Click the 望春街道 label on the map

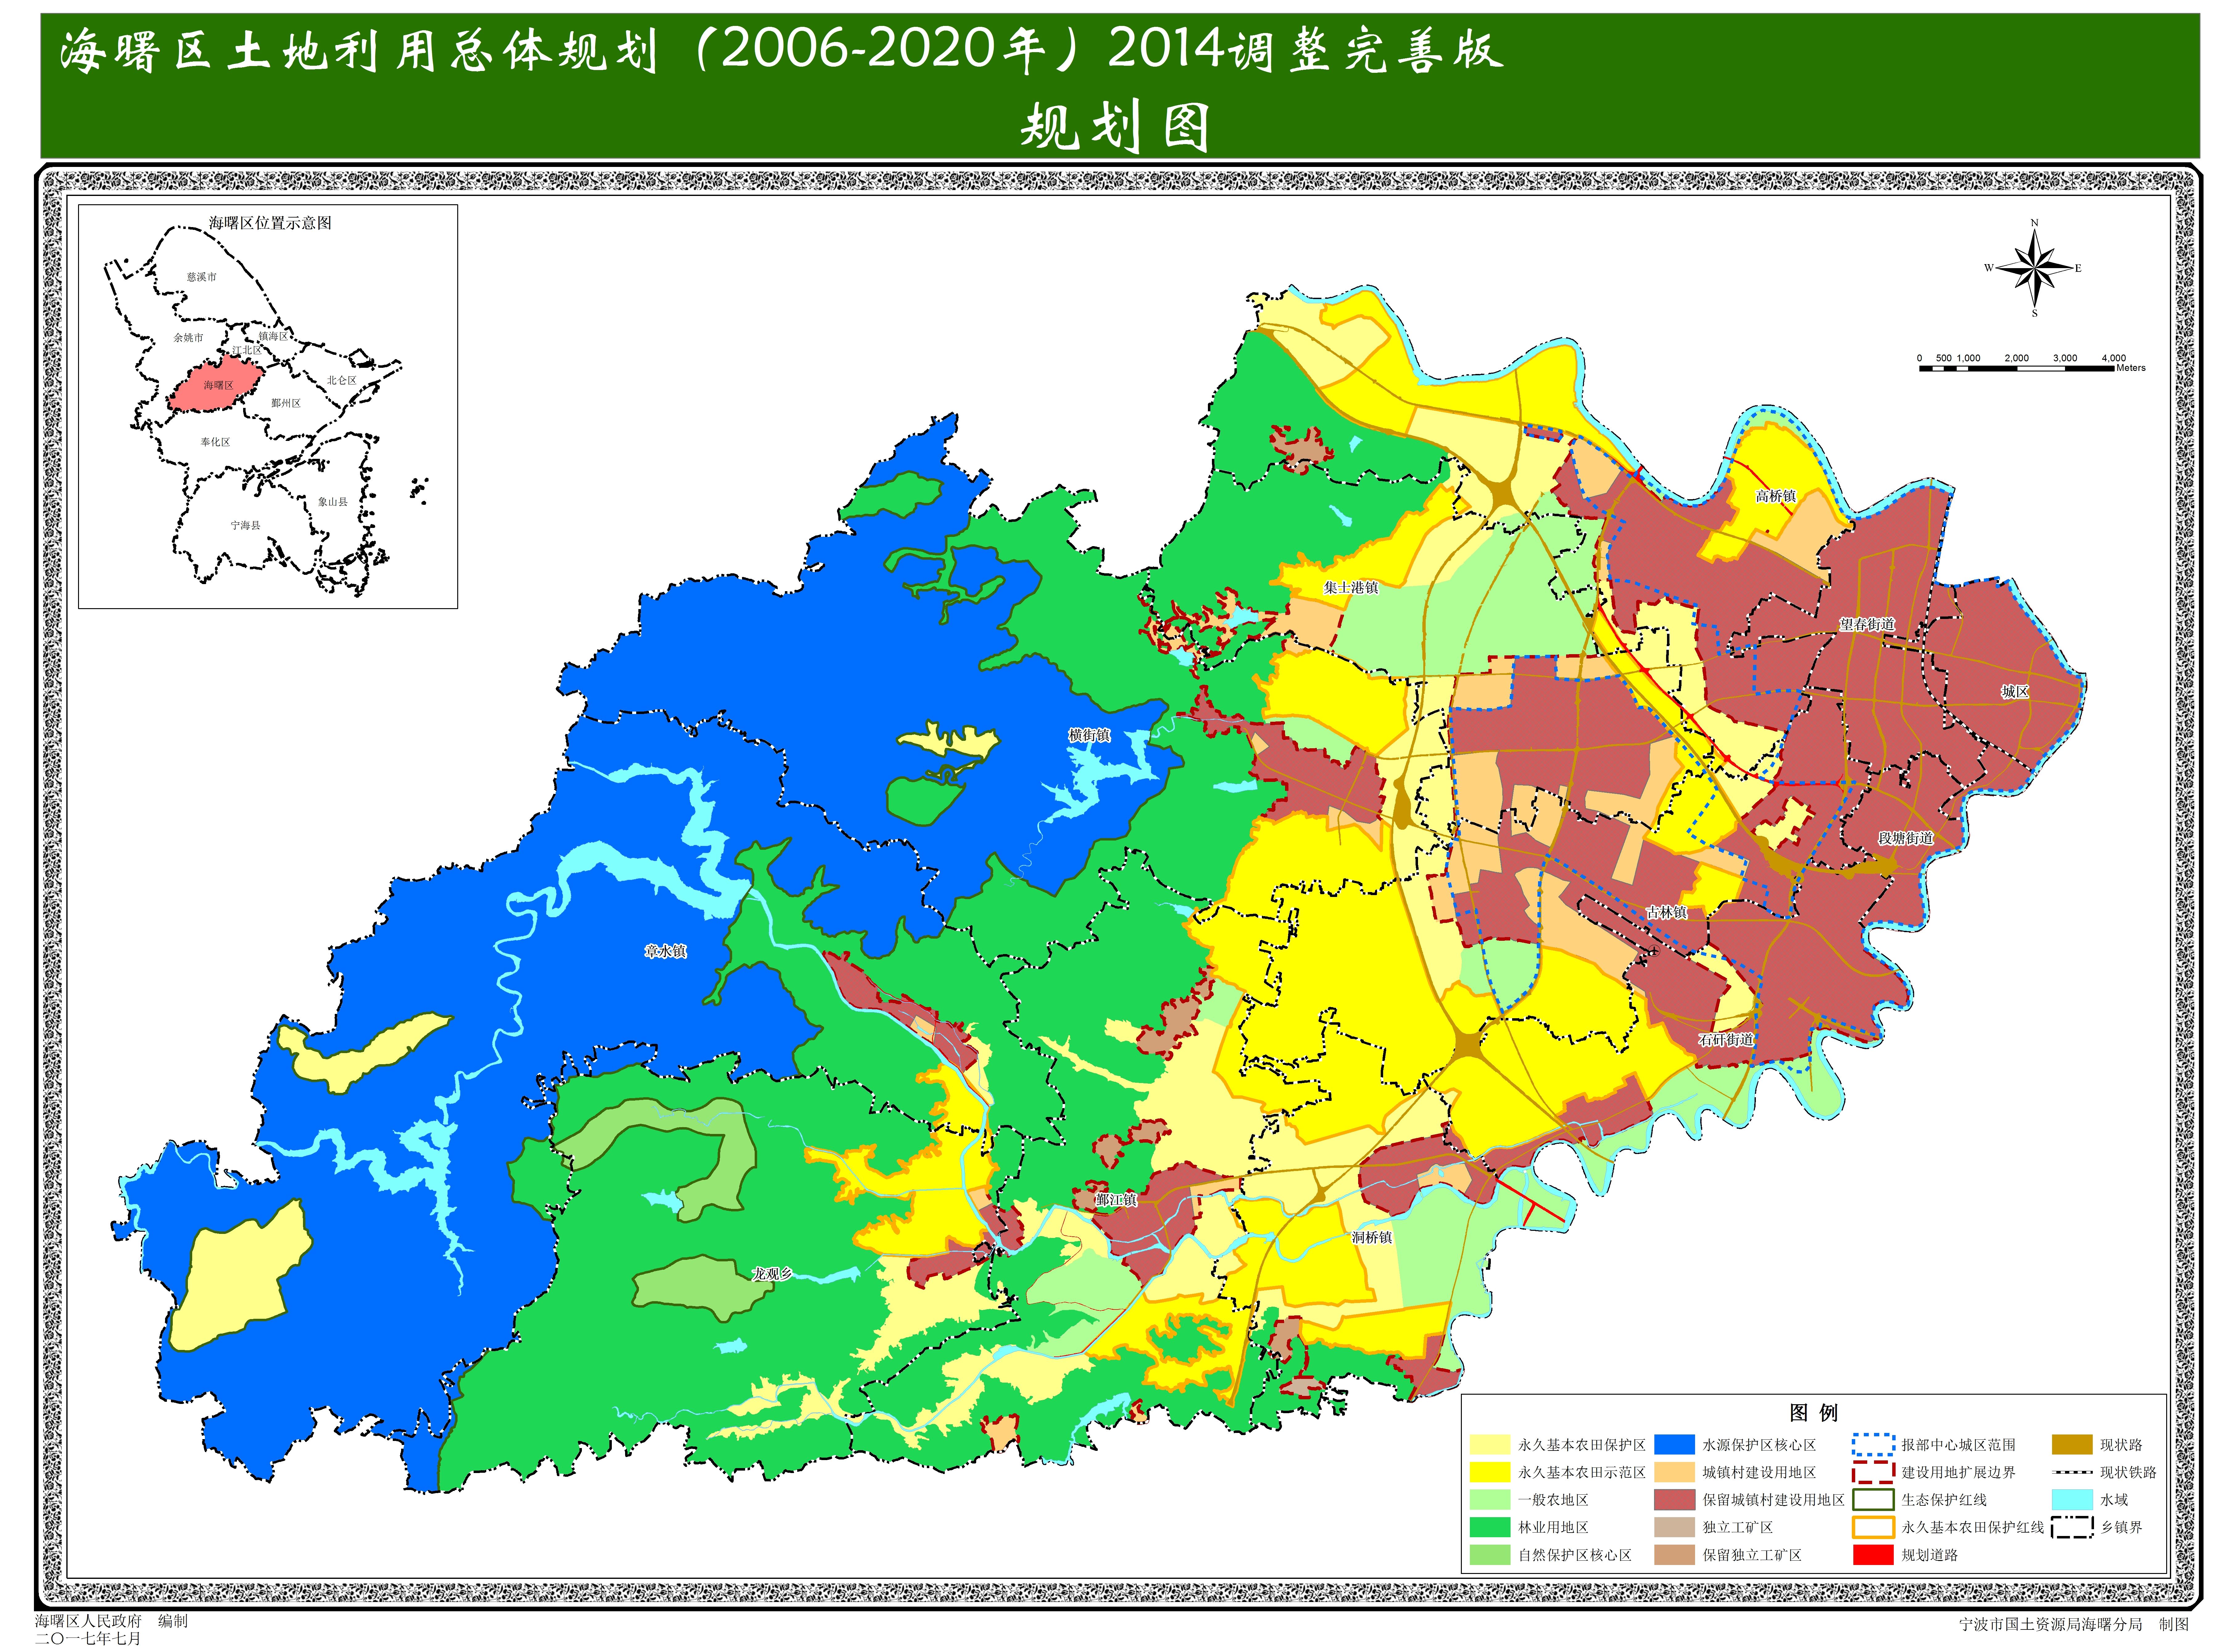point(1867,624)
